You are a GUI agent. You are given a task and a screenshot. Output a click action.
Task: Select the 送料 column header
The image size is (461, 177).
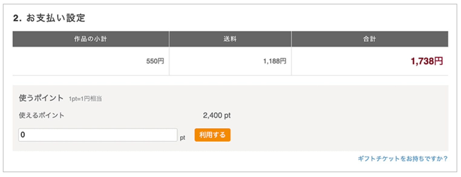(230, 39)
